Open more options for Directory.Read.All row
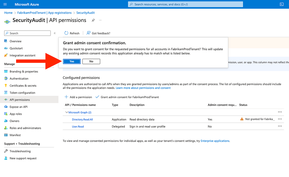The image size is (289, 177). click(x=280, y=119)
